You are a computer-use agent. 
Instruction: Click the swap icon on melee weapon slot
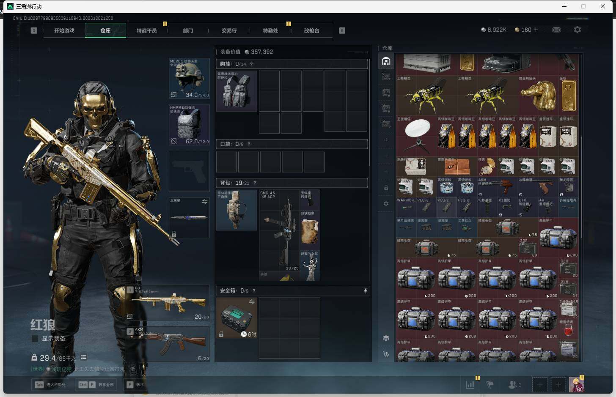(205, 202)
